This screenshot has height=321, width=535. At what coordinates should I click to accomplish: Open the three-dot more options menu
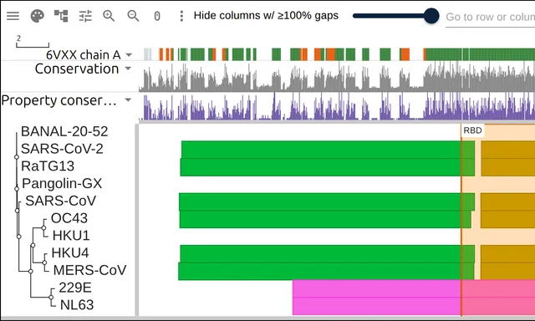tap(181, 16)
